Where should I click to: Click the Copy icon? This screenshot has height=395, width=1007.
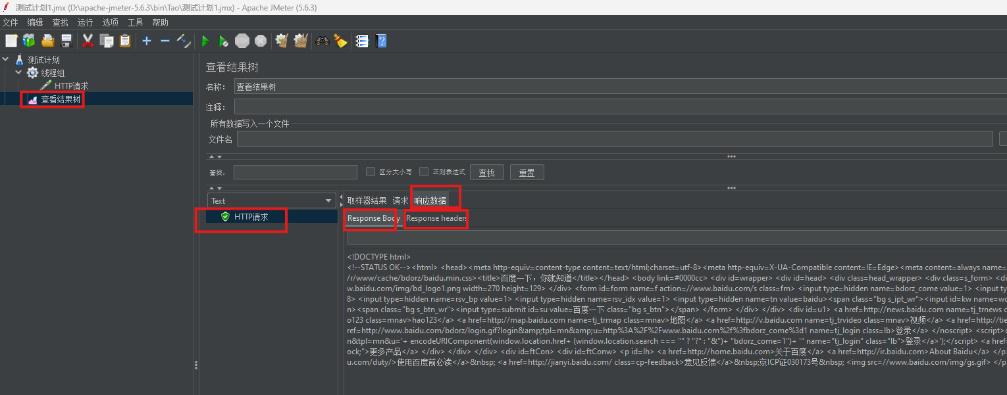click(x=107, y=41)
